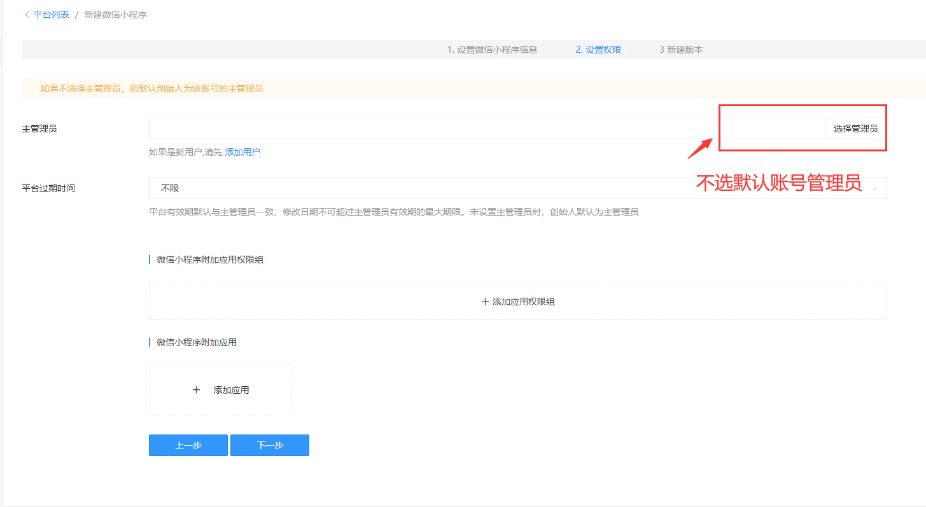
Task: Jump to step 3 新建版本
Action: click(681, 50)
